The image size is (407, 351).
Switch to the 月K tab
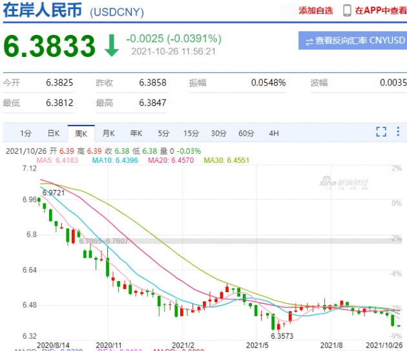coord(109,134)
